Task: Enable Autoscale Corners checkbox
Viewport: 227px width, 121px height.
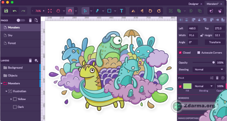Action: (x=199, y=53)
